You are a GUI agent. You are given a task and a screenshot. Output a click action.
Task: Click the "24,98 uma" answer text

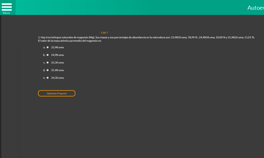pos(57,55)
